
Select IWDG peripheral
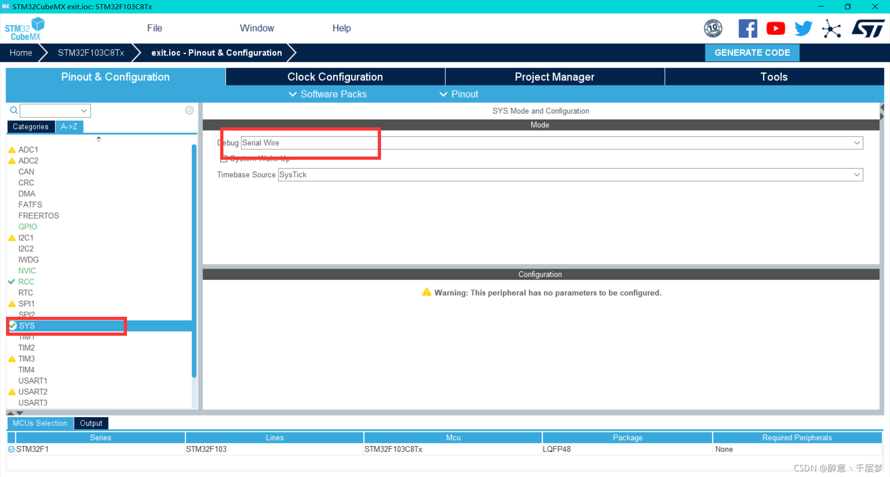pyautogui.click(x=29, y=260)
